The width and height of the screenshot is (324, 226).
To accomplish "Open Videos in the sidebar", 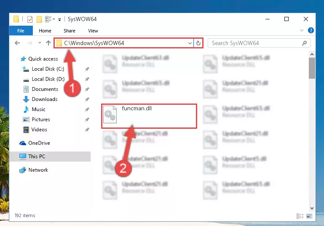I will tap(39, 130).
